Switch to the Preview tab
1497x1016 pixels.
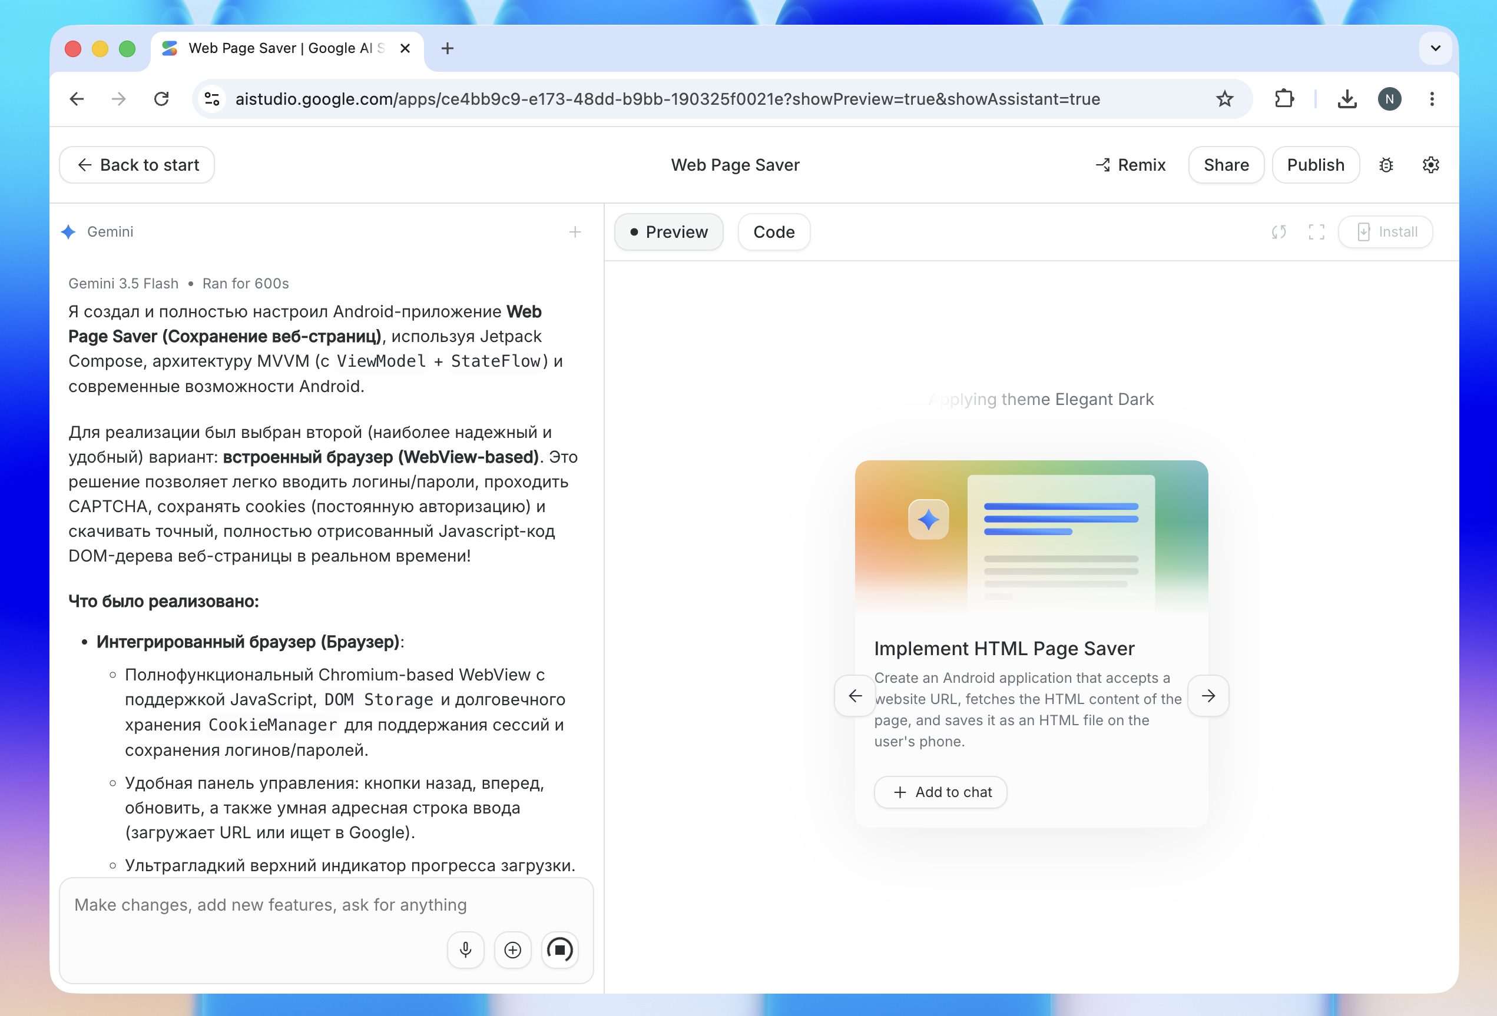[x=668, y=232]
